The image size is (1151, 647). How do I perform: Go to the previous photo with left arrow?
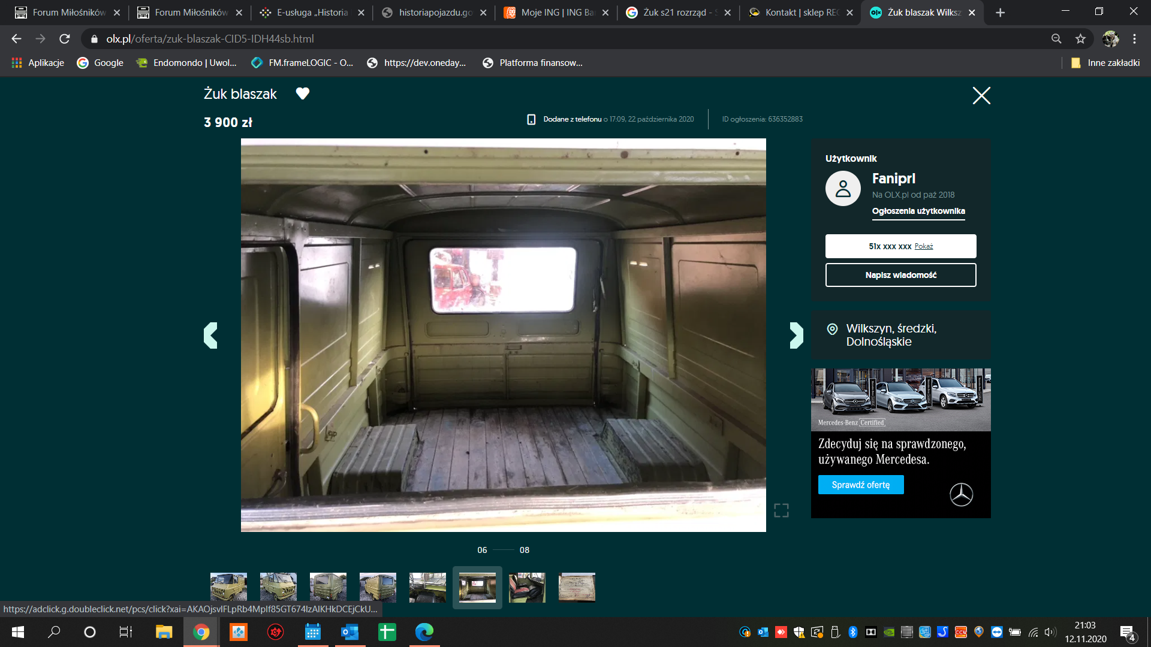click(x=210, y=335)
